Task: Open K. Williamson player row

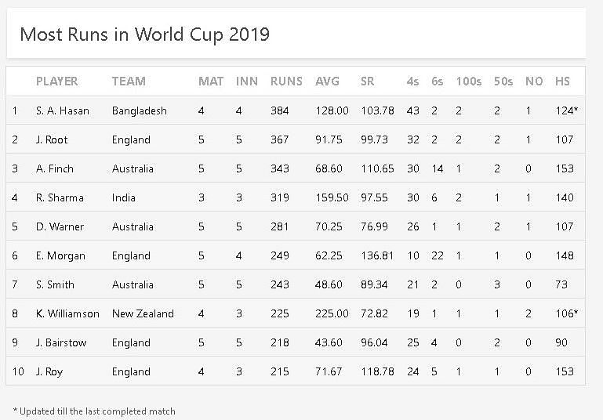Action: point(296,313)
